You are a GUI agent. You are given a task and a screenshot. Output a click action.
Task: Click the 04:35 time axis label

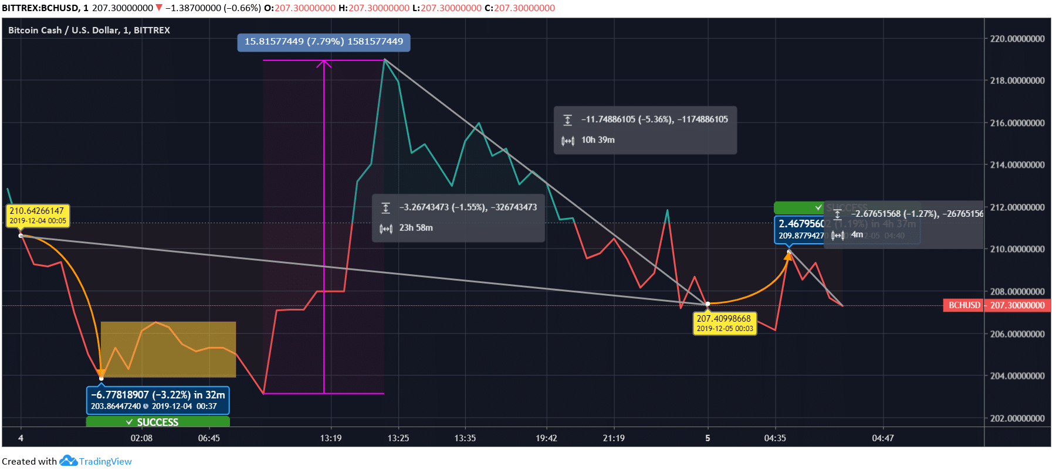click(x=775, y=438)
